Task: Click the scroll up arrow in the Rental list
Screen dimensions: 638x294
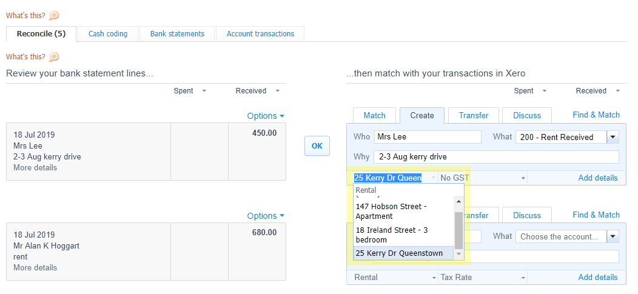Action: click(x=458, y=201)
